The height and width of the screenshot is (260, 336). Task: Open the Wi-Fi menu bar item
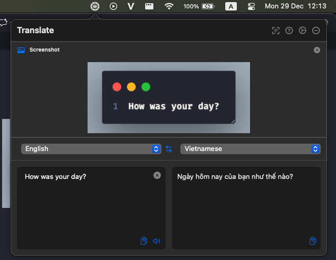169,6
